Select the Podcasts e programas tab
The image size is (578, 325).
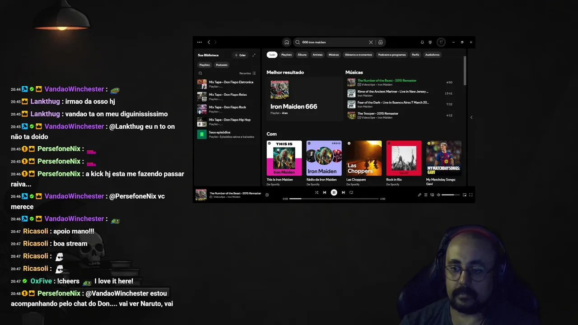pyautogui.click(x=392, y=55)
